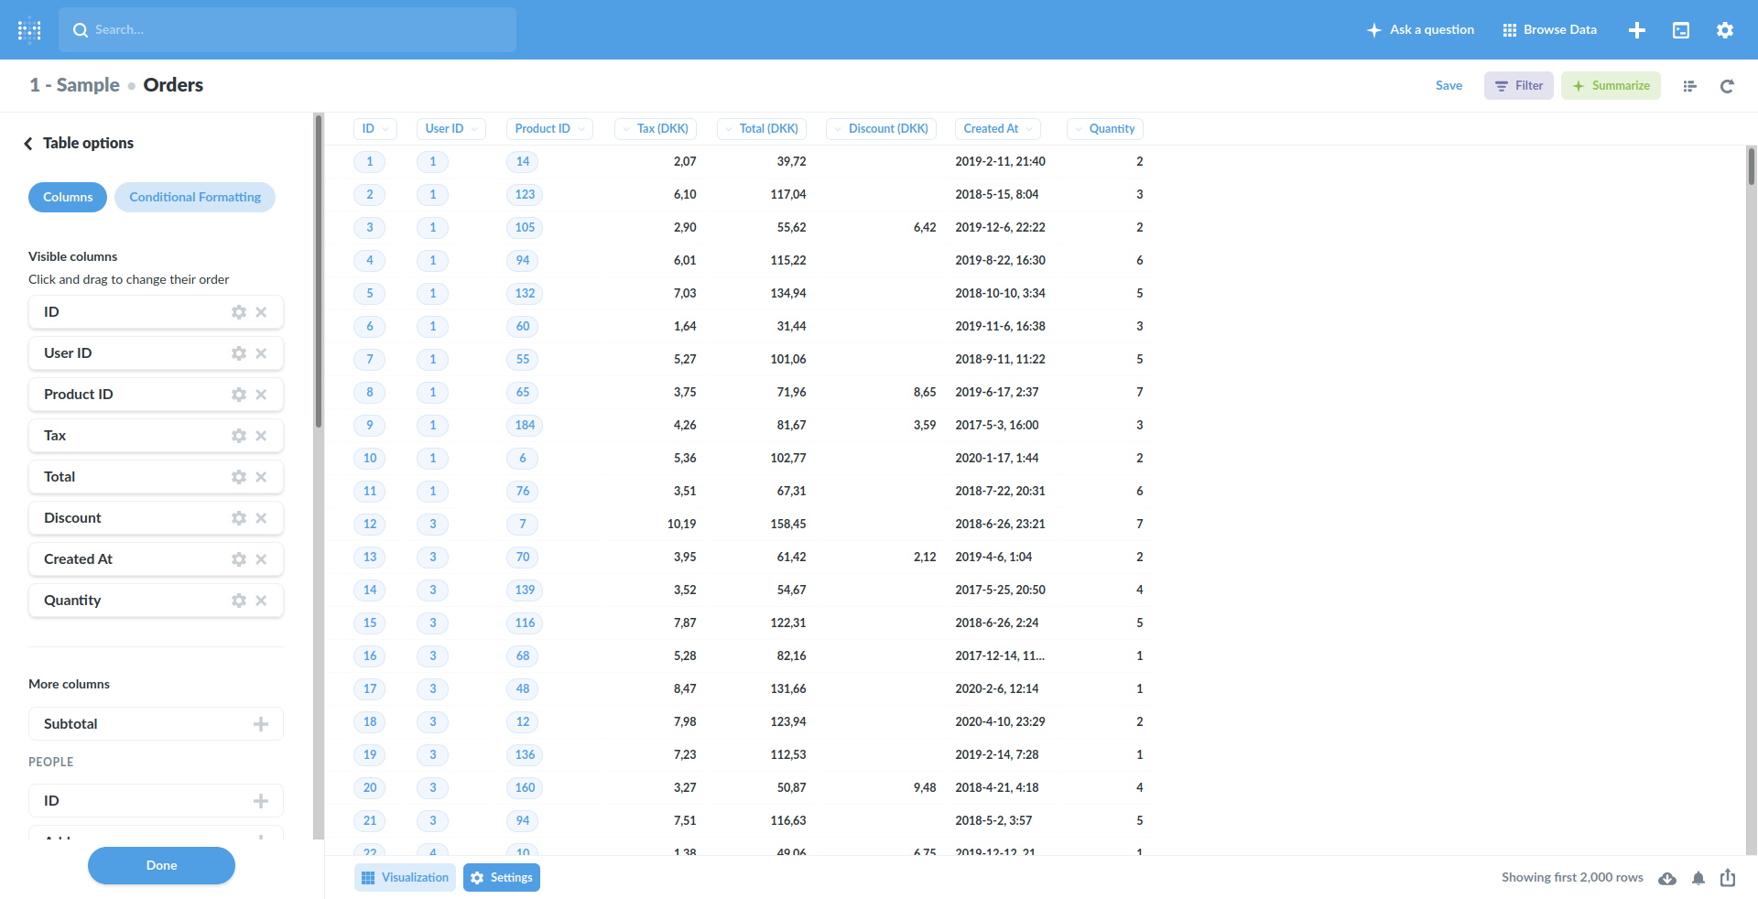The image size is (1758, 899).
Task: Open the Metabase admin settings gear icon
Action: click(1725, 29)
